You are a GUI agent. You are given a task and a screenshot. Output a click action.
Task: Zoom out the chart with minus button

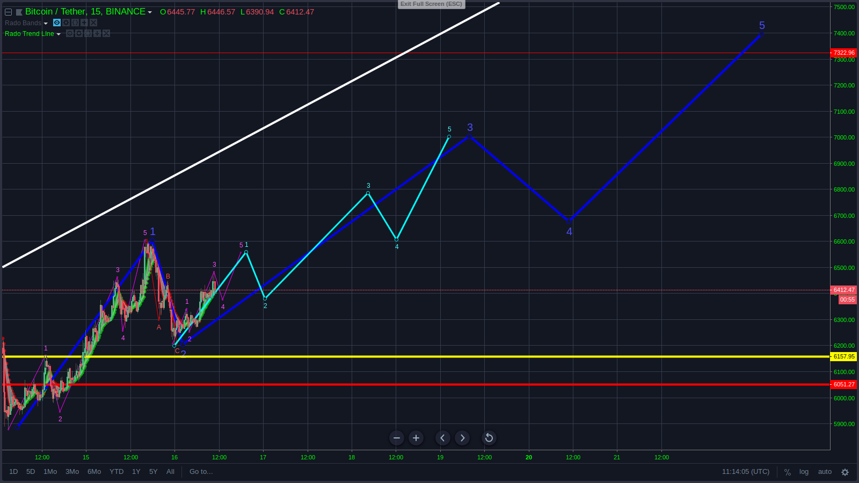click(397, 438)
